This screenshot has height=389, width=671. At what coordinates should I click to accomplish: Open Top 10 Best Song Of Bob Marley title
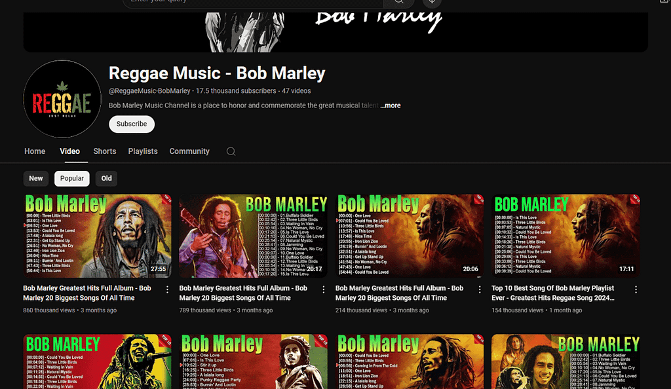[x=553, y=293]
